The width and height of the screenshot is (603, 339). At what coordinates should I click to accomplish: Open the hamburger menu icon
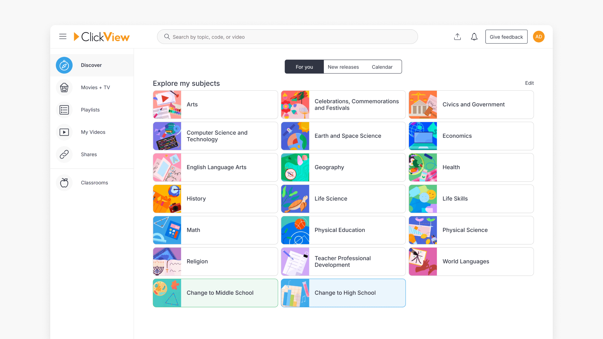click(x=62, y=36)
